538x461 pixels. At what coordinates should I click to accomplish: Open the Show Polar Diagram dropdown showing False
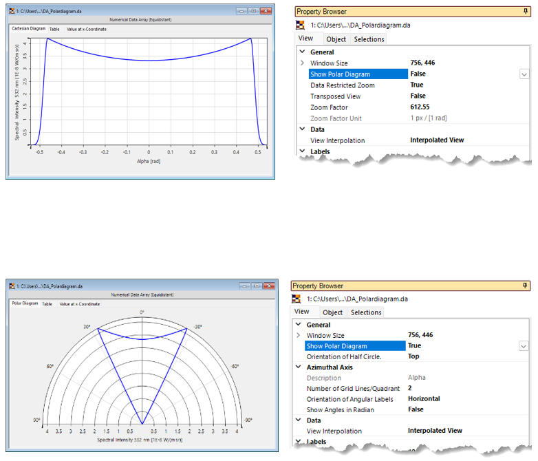pyautogui.click(x=524, y=74)
